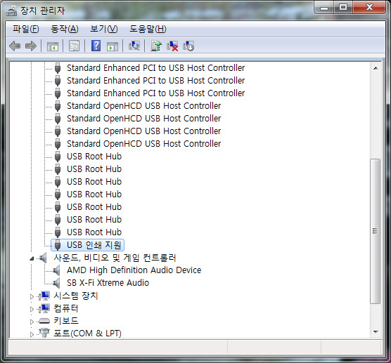Click the scroll up arrow button
This screenshot has width=391, height=363.
pyautogui.click(x=376, y=68)
